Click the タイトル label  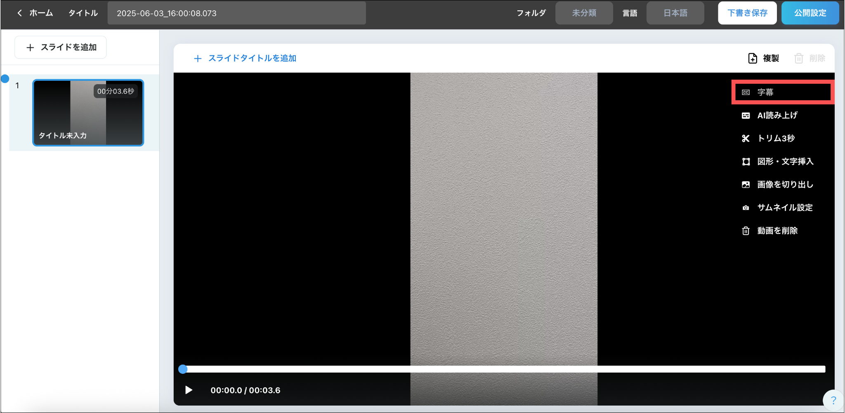(x=83, y=13)
